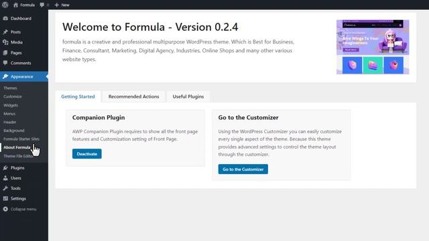Screen dimensions: 429x241
Task: Open Theme File Editor link
Action: 18,156
